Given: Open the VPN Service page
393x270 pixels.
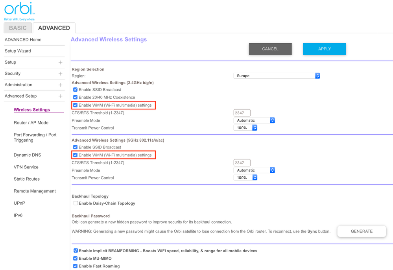Looking at the screenshot, I should pos(26,167).
